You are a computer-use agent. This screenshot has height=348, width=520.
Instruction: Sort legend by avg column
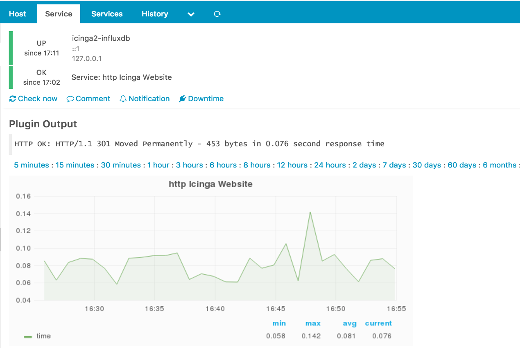[350, 323]
